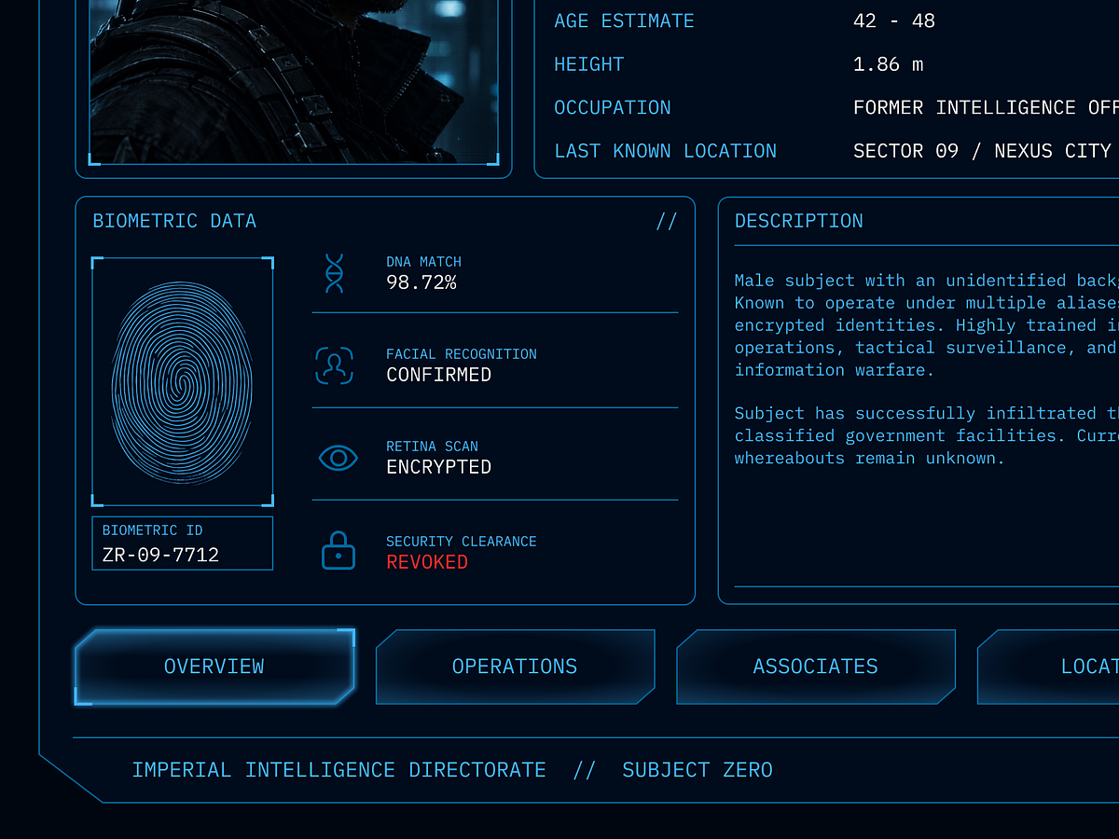Click the OCCUPATION label
The height and width of the screenshot is (839, 1119).
[x=613, y=107]
